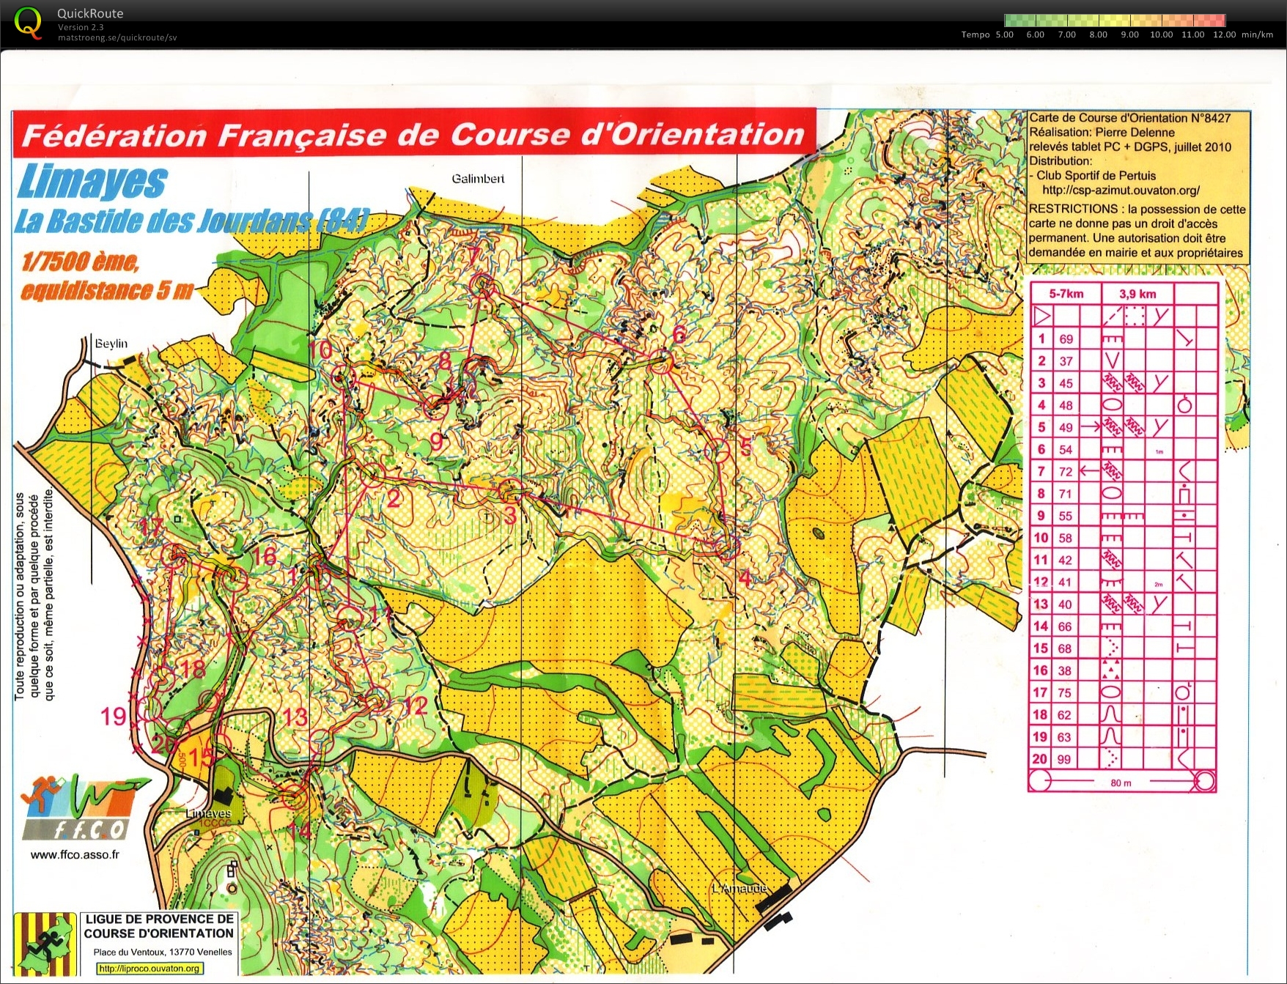1287x984 pixels.
Task: Click the 'L'Amaude' place label
Action: pos(740,888)
